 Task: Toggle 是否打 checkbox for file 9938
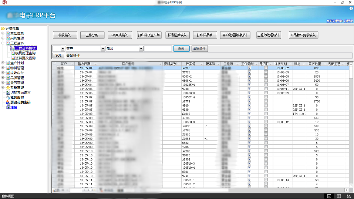(266, 88)
